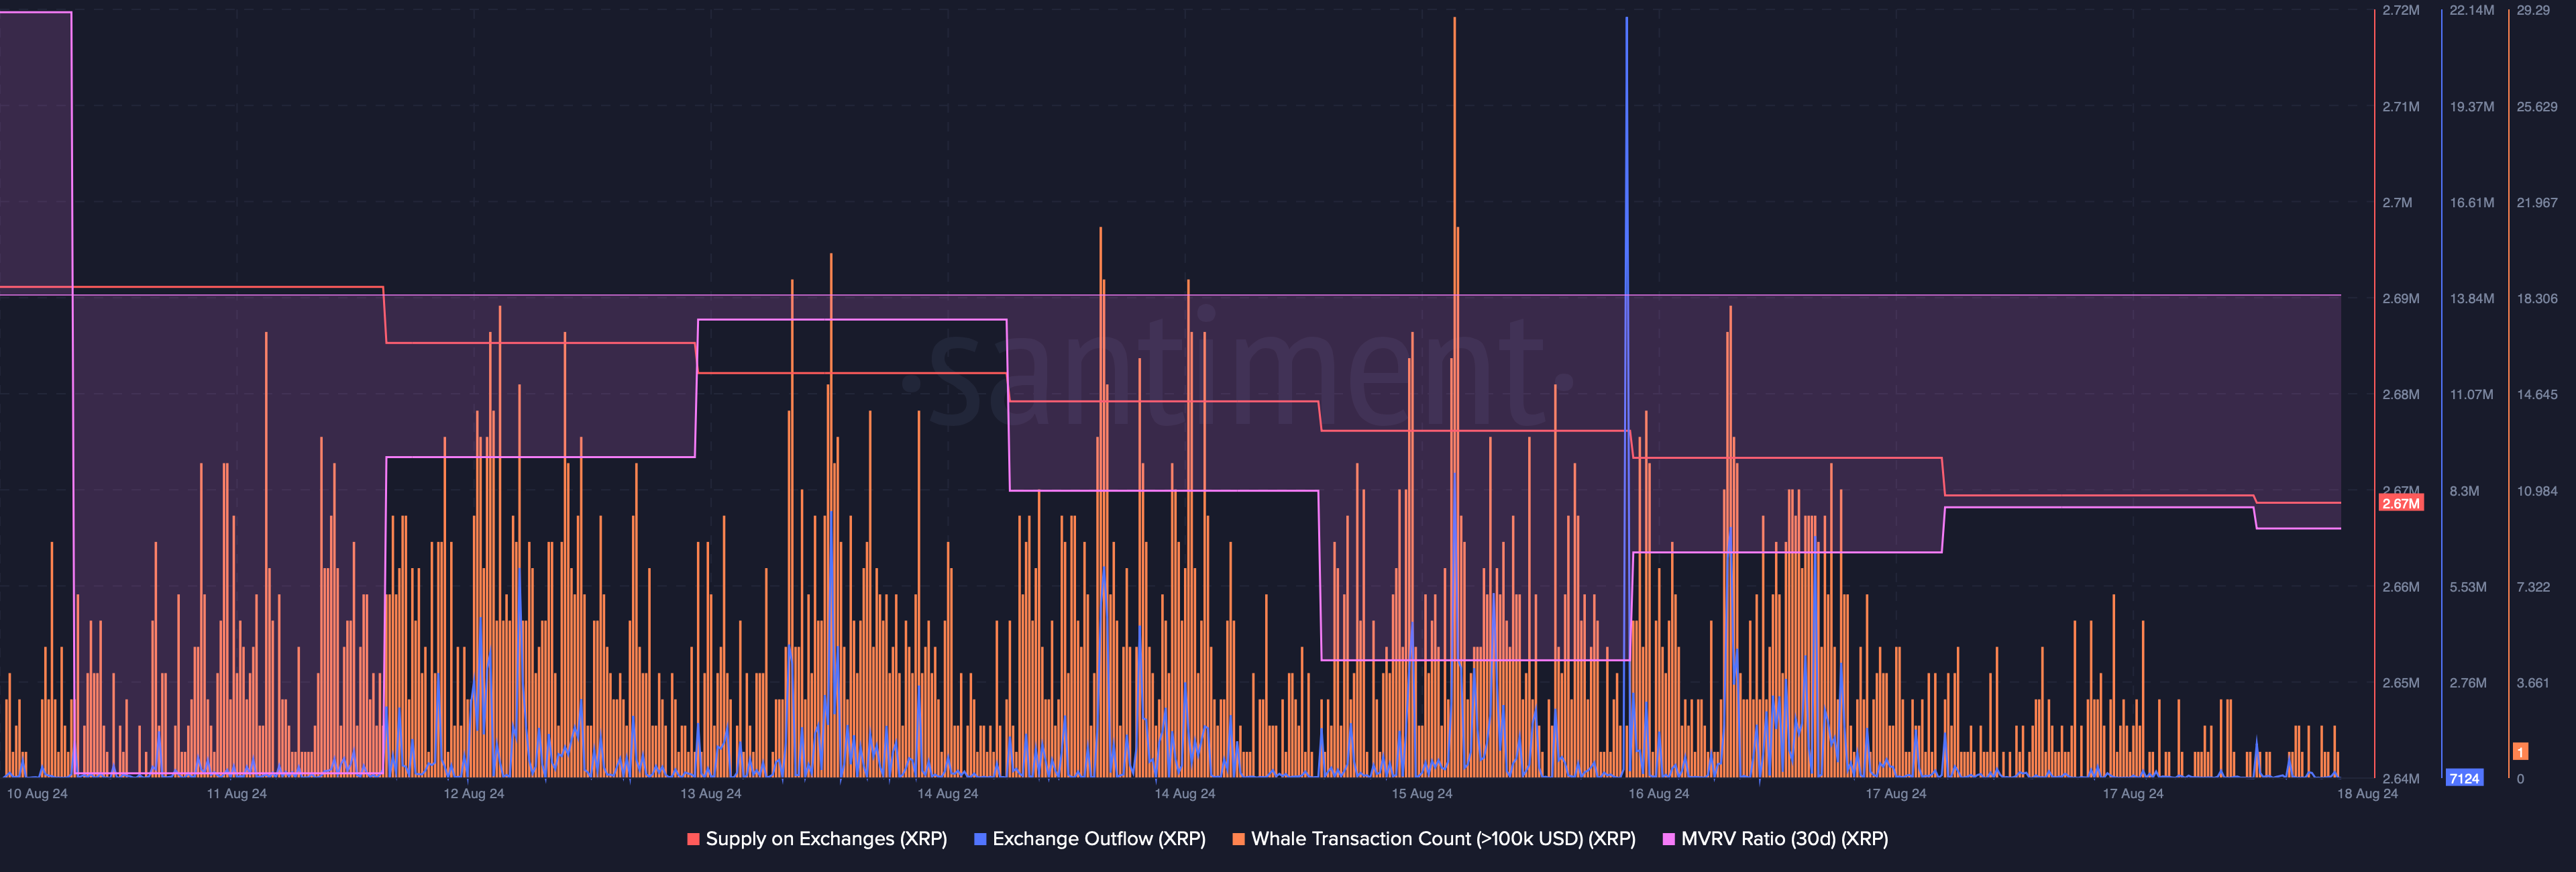Toggle MVRV Ratio (30d) legend entry
The image size is (2576, 872).
coord(1775,839)
